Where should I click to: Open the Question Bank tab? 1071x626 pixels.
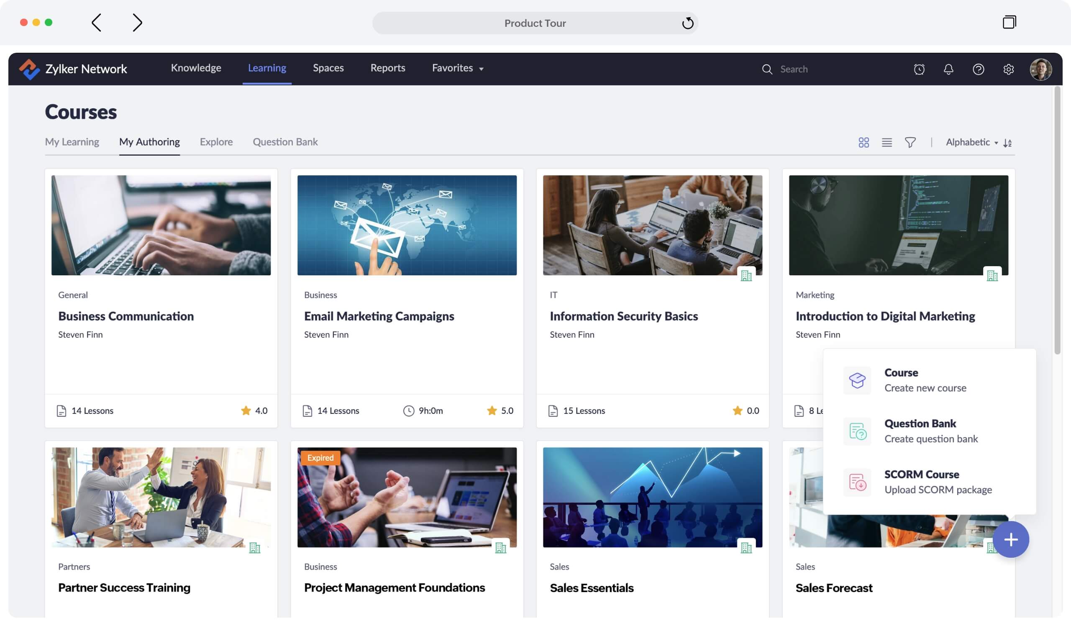285,141
